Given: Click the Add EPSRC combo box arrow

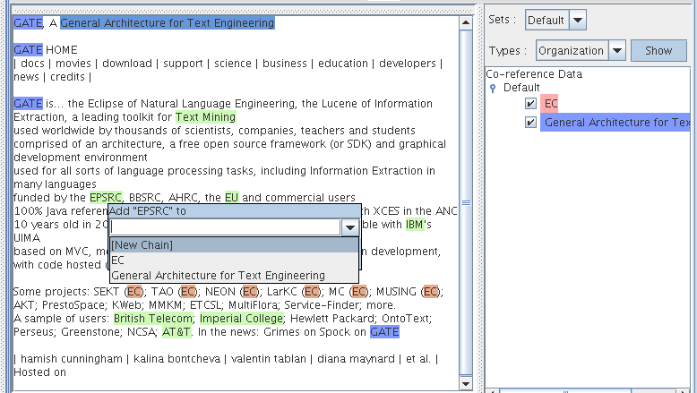Looking at the screenshot, I should coord(349,228).
